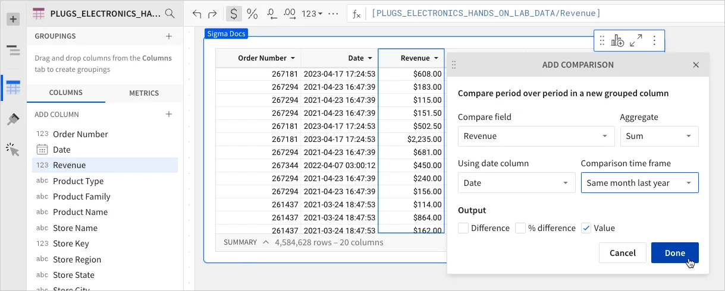Click the create child chart icon
The height and width of the screenshot is (291, 725).
click(x=617, y=40)
